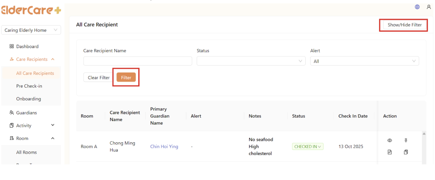Expand the Alert filter dropdown
This screenshot has width=435, height=180.
[x=364, y=61]
